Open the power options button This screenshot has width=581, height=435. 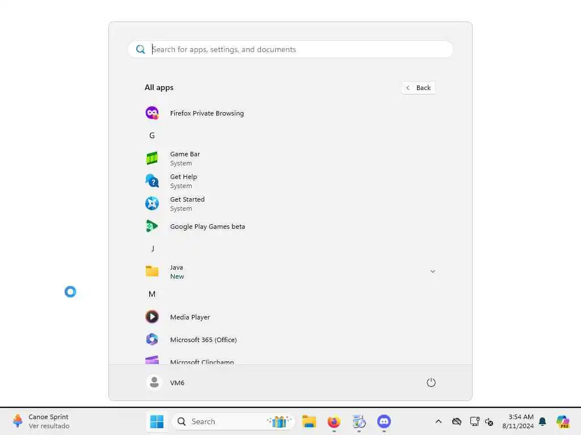(431, 382)
